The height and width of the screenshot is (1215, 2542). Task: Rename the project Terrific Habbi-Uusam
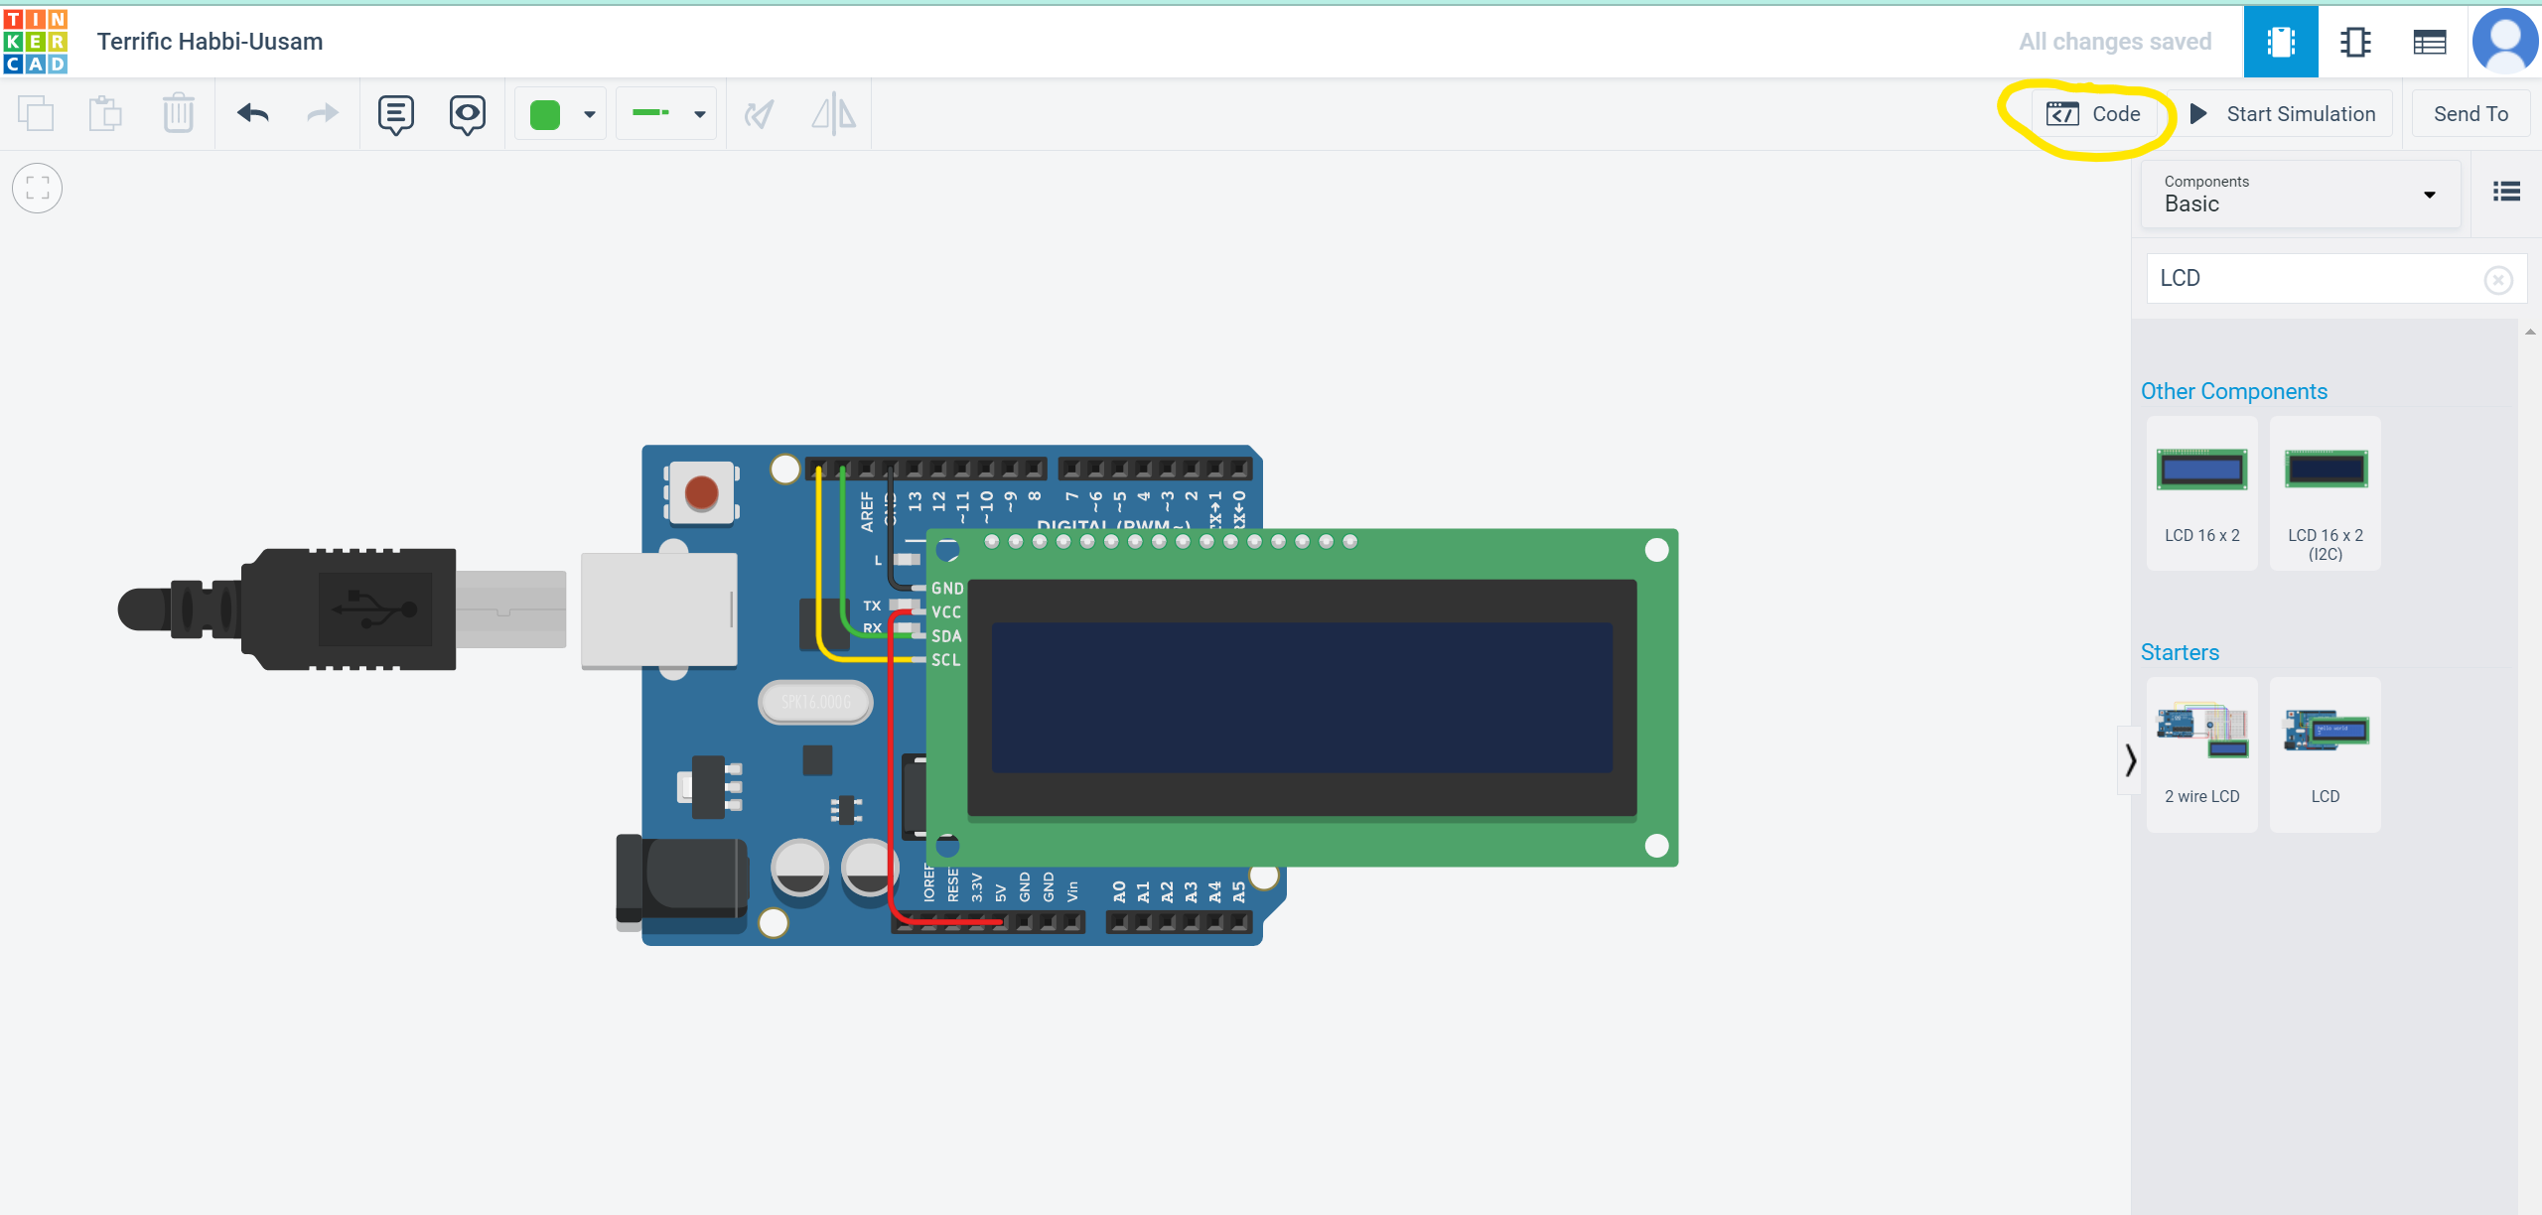coord(211,42)
